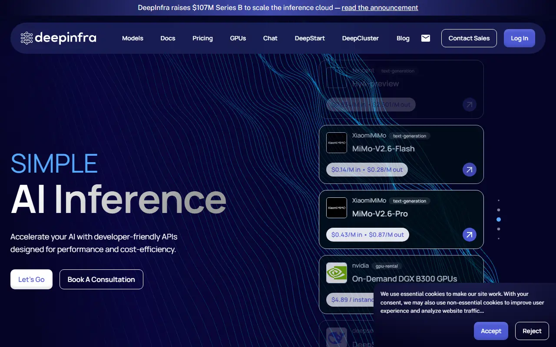Accept cookies in the consent banner
This screenshot has width=556, height=347.
pos(491,331)
